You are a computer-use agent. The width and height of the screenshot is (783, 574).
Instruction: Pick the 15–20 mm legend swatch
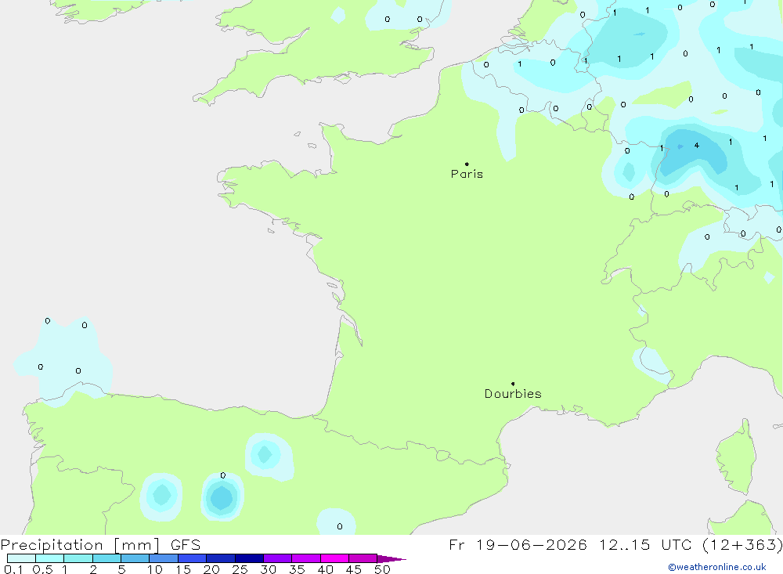(193, 558)
